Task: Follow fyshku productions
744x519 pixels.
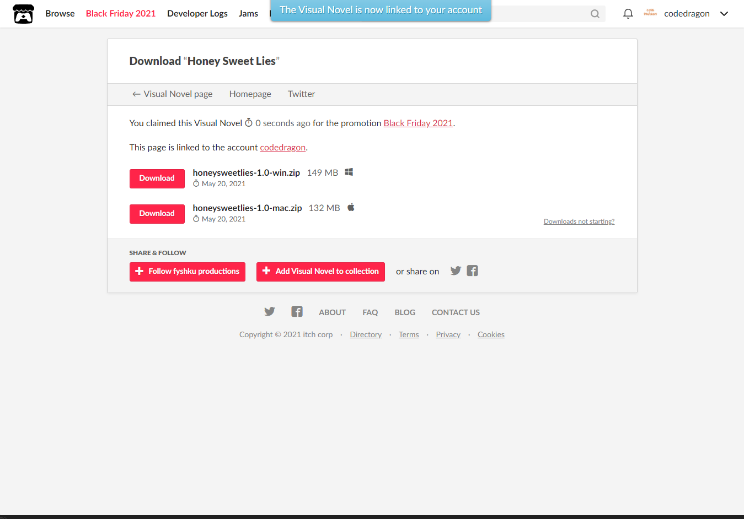Action: point(188,272)
